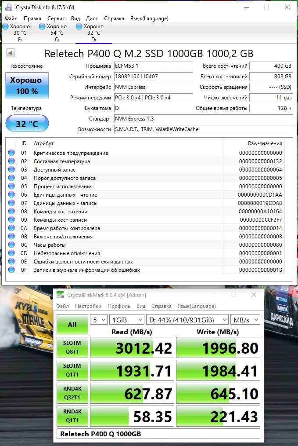Image resolution: width=298 pixels, height=446 pixels.
Task: Click status circle for attribute 0A Время работы контроллера
Action: (x=11, y=228)
